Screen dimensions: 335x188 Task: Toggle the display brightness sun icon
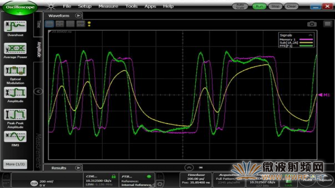[51, 6]
